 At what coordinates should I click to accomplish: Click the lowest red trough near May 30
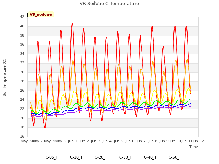click(45, 127)
